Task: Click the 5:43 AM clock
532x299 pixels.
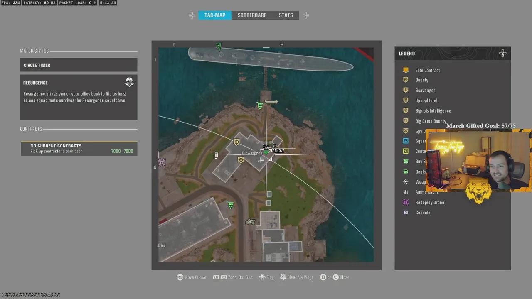Action: (108, 3)
